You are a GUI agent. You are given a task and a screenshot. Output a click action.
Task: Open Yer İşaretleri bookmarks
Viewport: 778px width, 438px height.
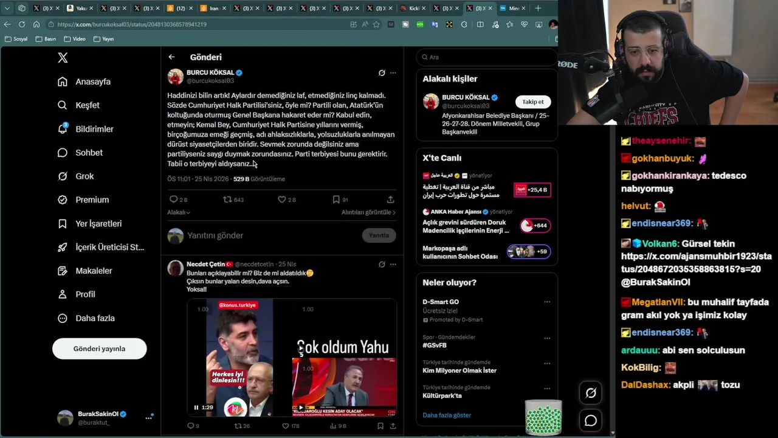point(89,223)
